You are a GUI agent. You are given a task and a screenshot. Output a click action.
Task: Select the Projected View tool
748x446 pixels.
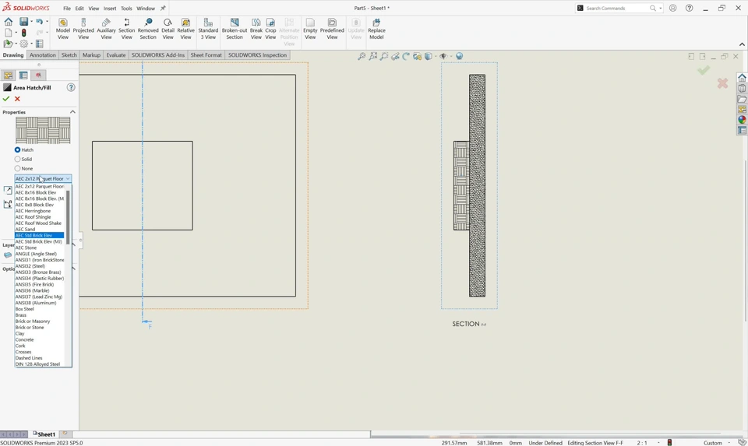tap(83, 29)
